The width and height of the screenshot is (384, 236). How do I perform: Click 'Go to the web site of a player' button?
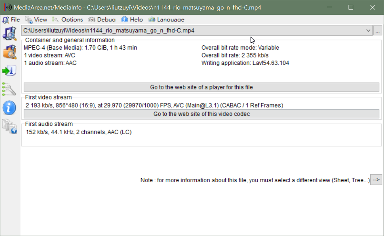coord(201,87)
